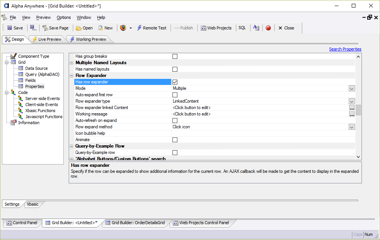Enable the Has group breaks checkbox
The image size is (380, 240).
click(x=175, y=57)
